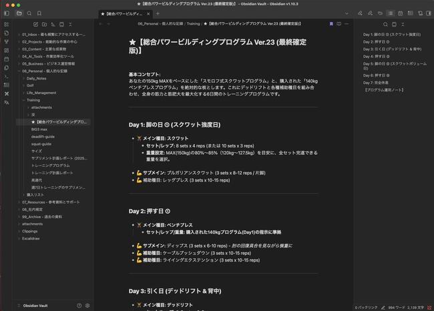Click the backlinks count in status bar
Screen dimensions: 434x311
tap(366, 308)
